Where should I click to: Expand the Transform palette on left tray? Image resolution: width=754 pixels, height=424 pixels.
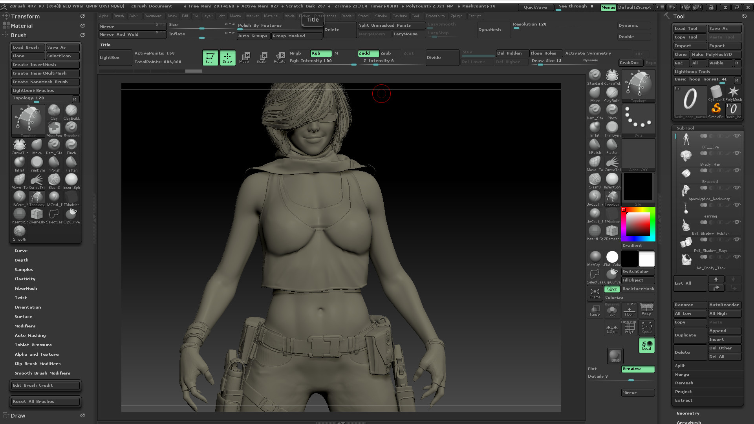click(26, 16)
